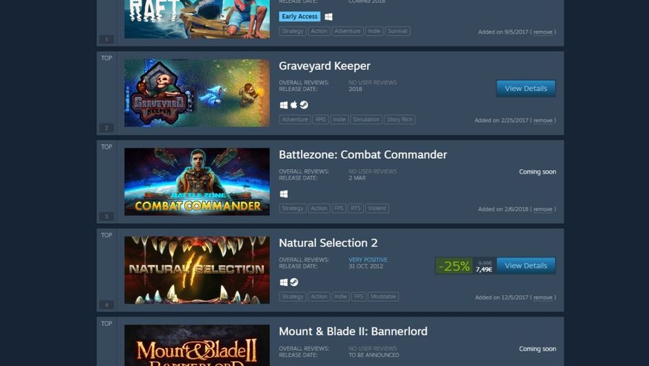Click SteamOS icon under Graveyard Keeper
The height and width of the screenshot is (366, 649).
coord(304,105)
